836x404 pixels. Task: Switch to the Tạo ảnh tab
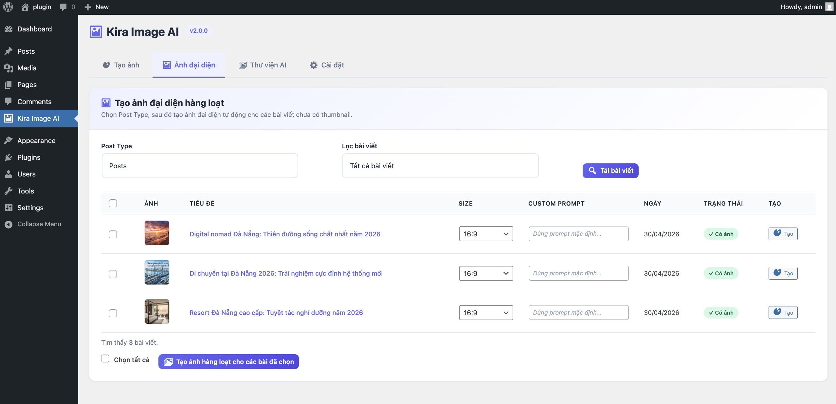(121, 65)
